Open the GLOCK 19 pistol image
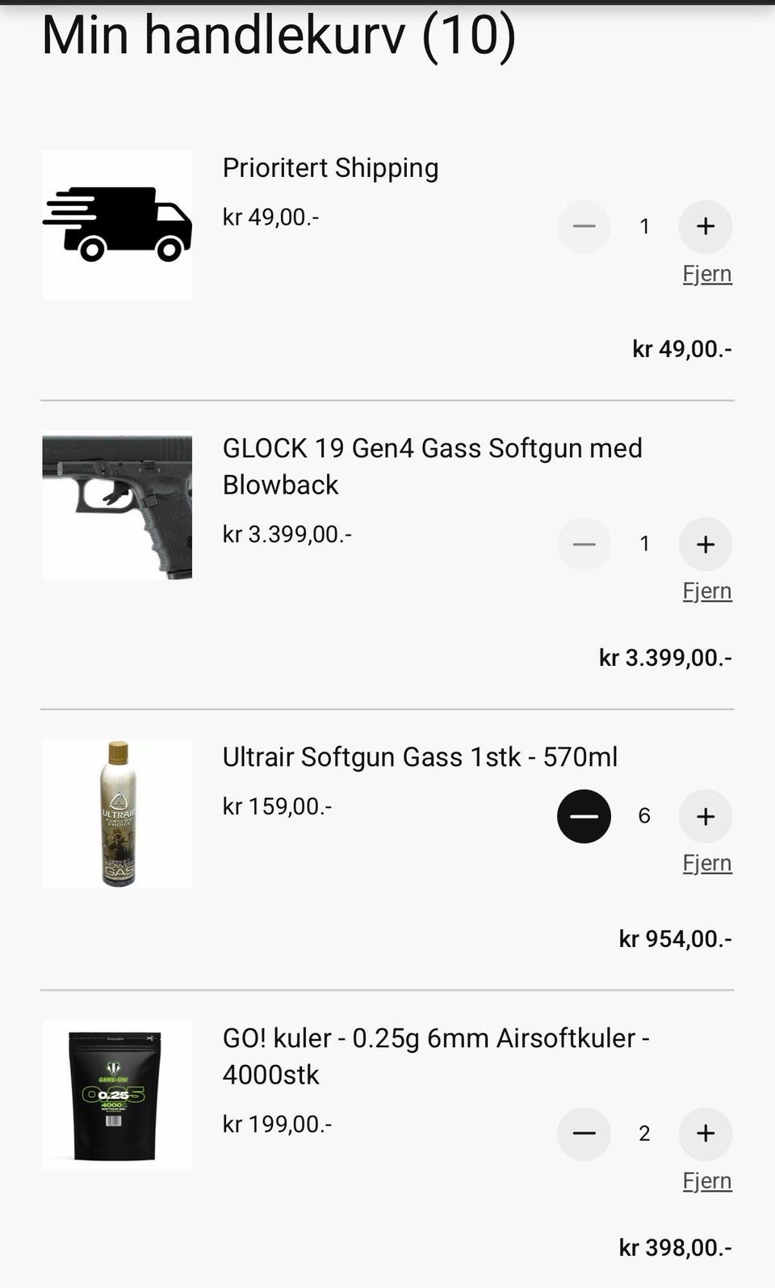The height and width of the screenshot is (1288, 775). (117, 507)
